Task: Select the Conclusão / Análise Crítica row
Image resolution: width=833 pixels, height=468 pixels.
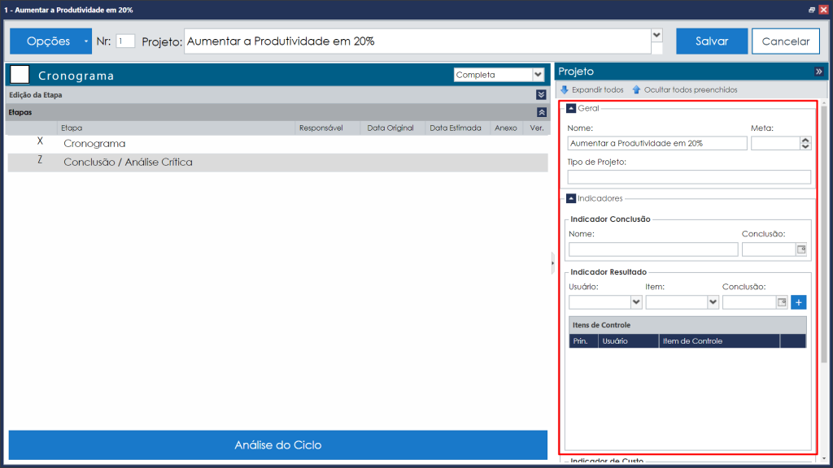Action: 278,162
